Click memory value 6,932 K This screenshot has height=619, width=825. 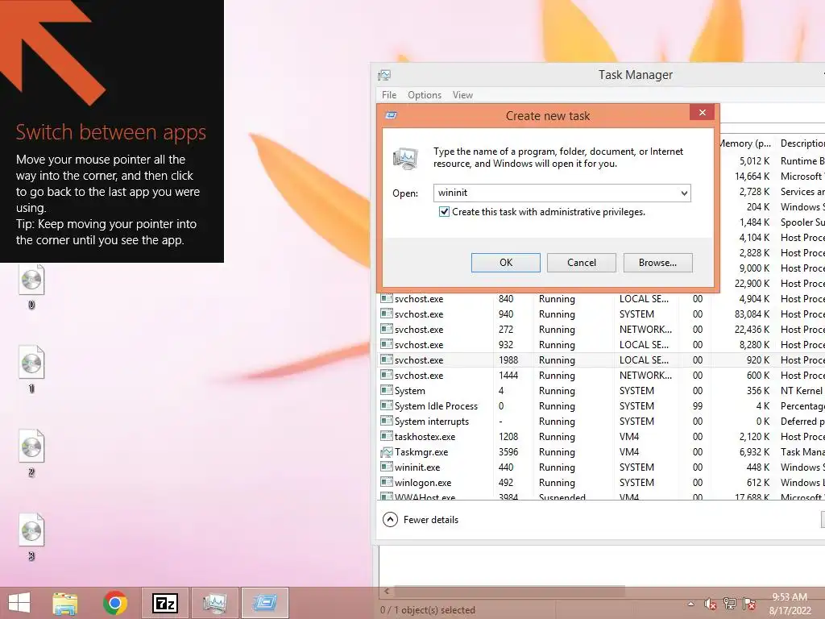(x=754, y=452)
